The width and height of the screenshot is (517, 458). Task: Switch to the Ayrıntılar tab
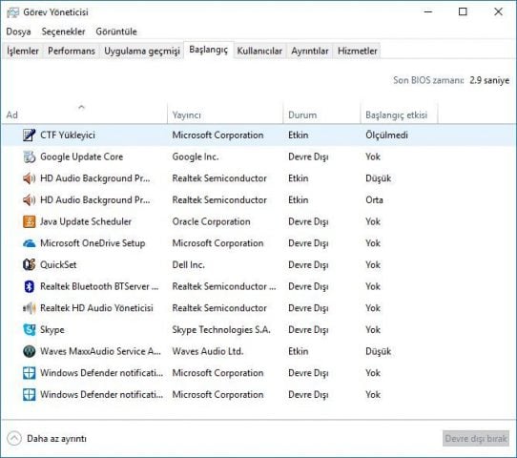click(310, 51)
